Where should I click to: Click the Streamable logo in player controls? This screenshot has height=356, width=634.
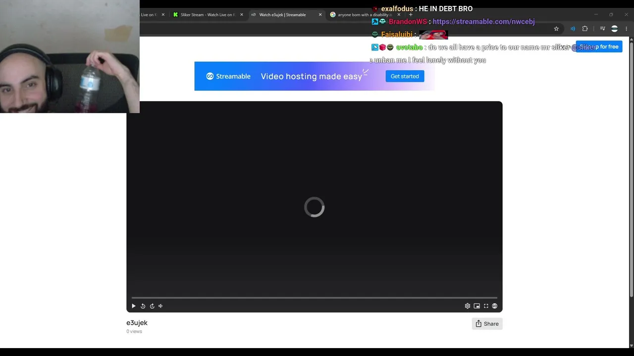494,306
